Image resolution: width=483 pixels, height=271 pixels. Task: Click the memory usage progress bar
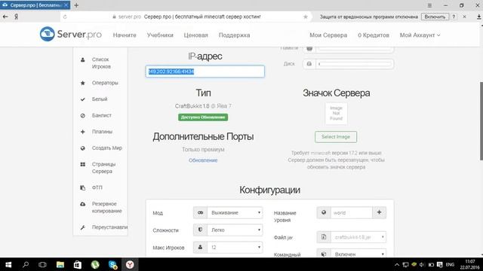(355, 48)
